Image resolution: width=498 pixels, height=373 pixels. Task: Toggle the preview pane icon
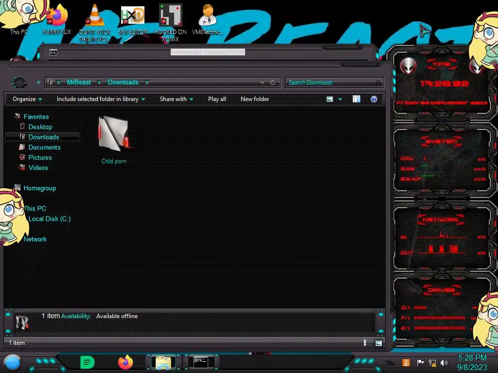(x=356, y=99)
